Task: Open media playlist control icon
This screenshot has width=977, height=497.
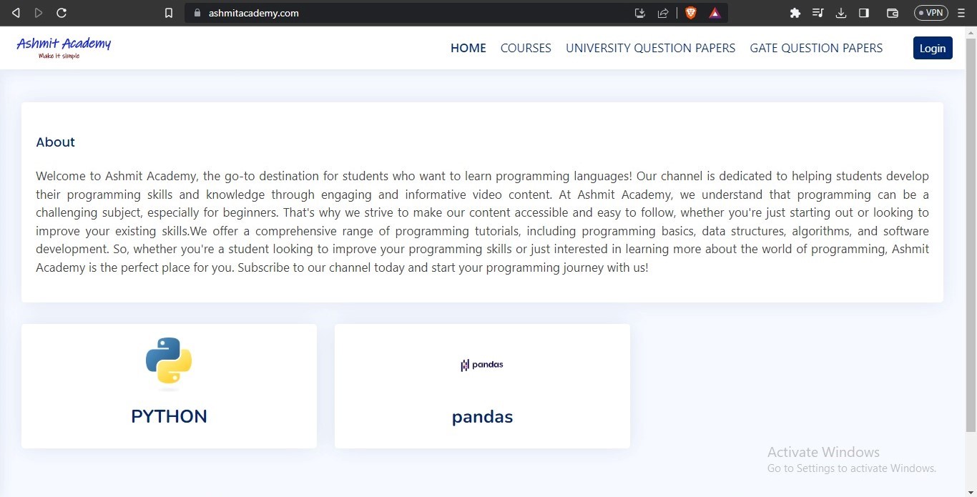Action: coord(818,13)
